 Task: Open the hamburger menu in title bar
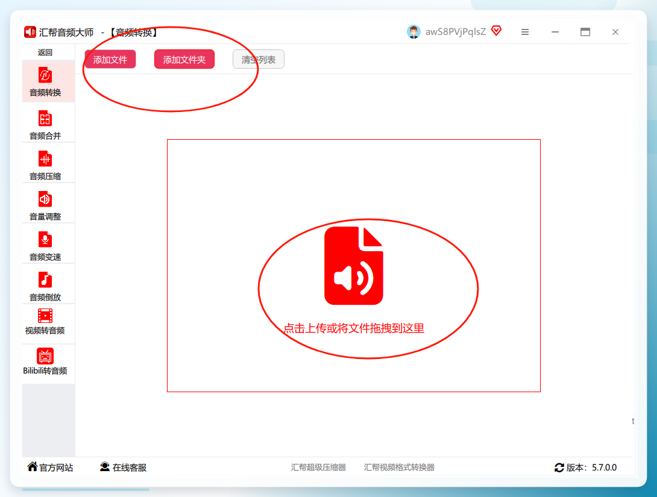click(x=524, y=32)
